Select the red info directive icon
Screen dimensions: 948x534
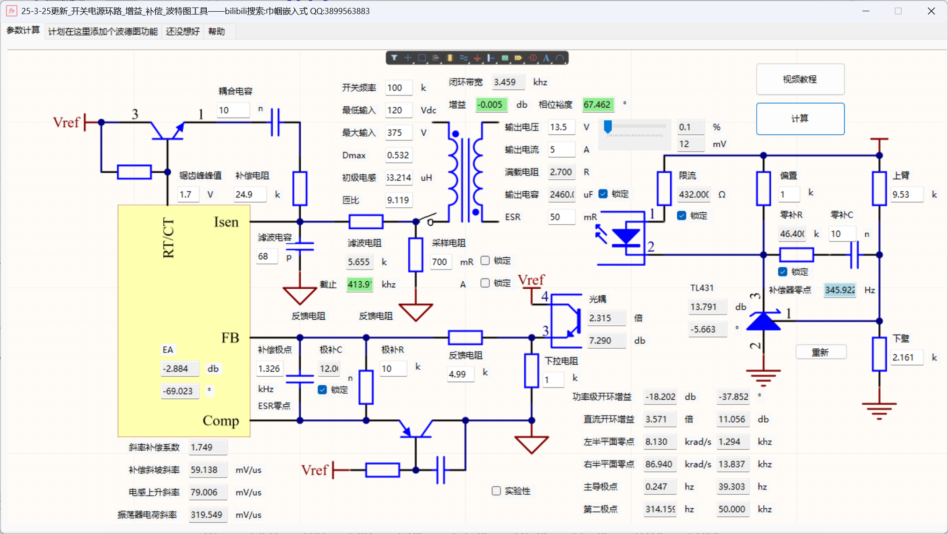point(533,58)
